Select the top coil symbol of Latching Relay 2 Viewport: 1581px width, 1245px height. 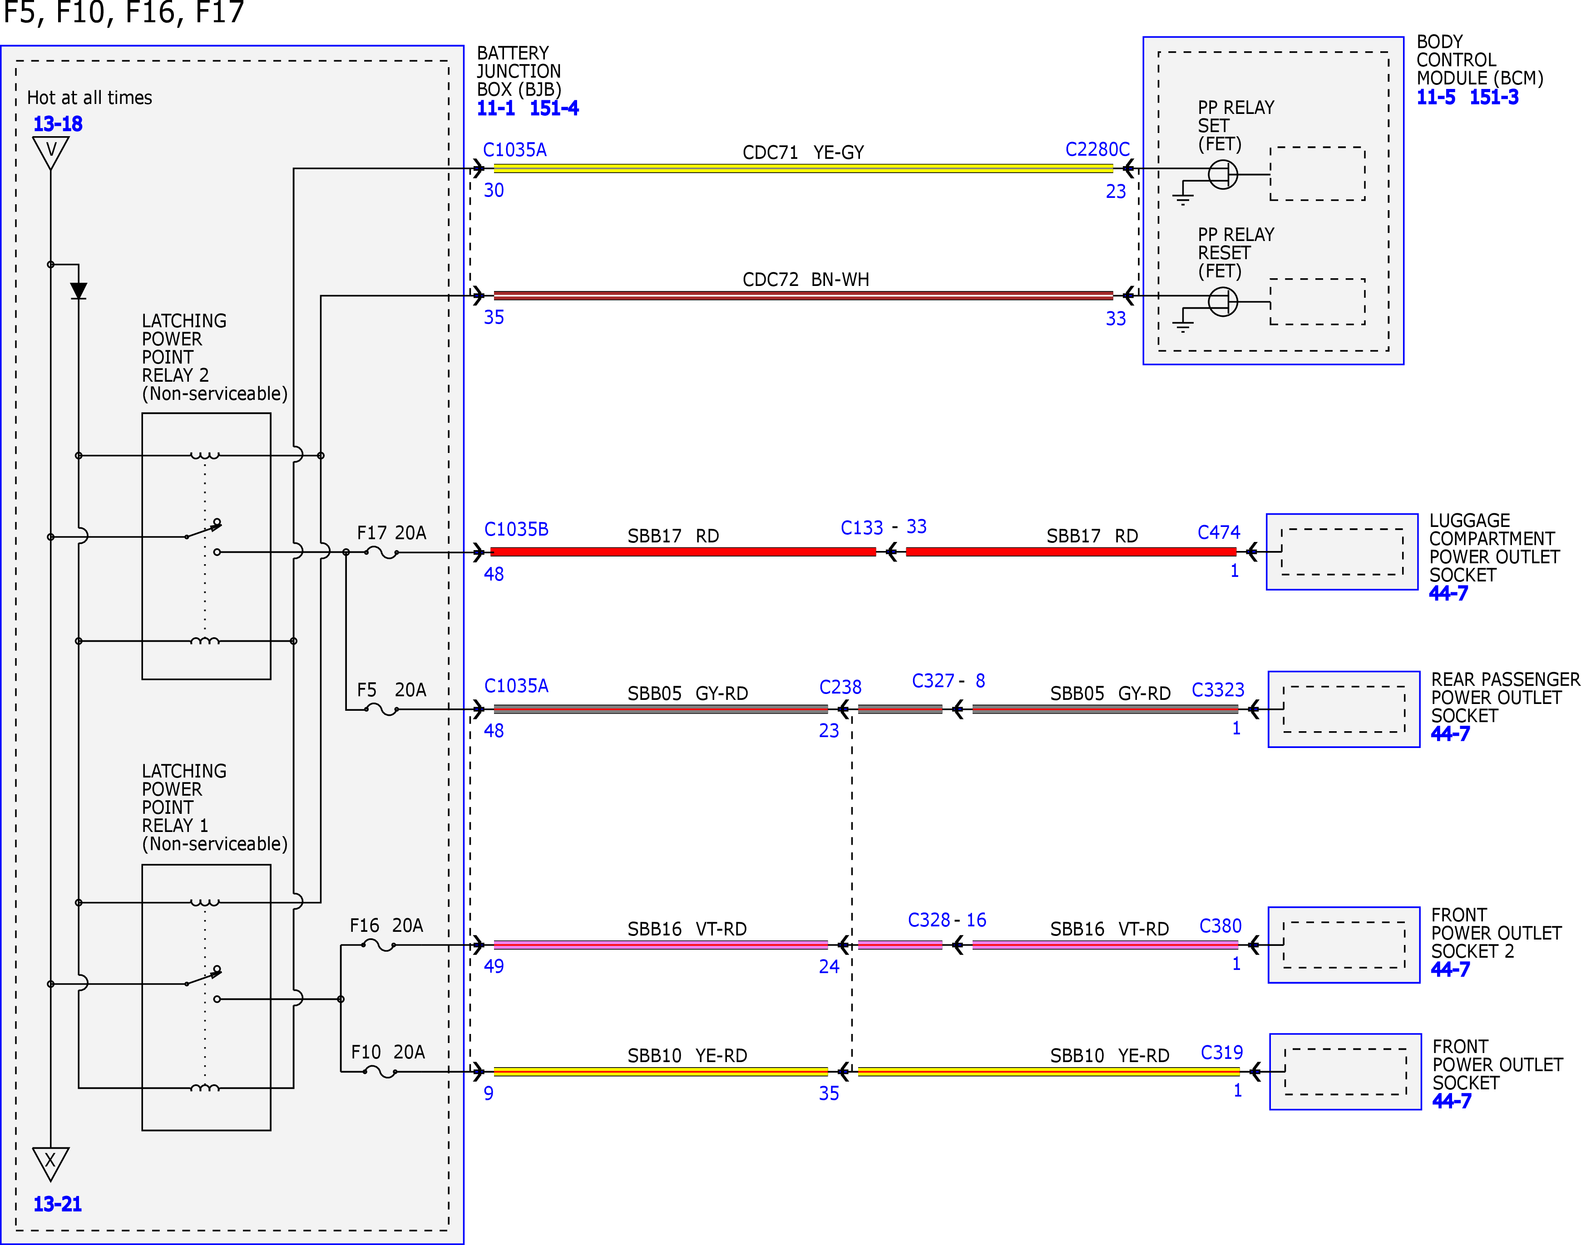coord(205,456)
